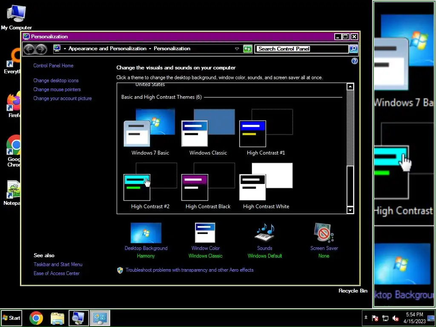Click Personalization breadcrumb in address bar
Image resolution: width=436 pixels, height=327 pixels.
coord(172,49)
